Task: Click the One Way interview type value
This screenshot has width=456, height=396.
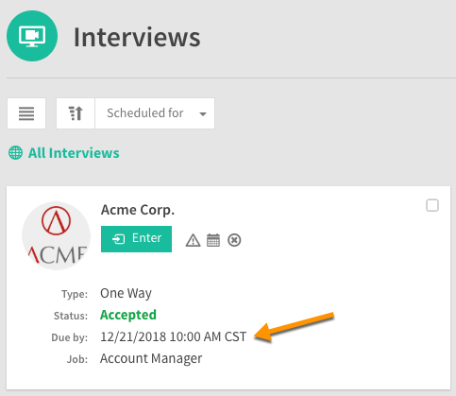Action: [x=126, y=293]
